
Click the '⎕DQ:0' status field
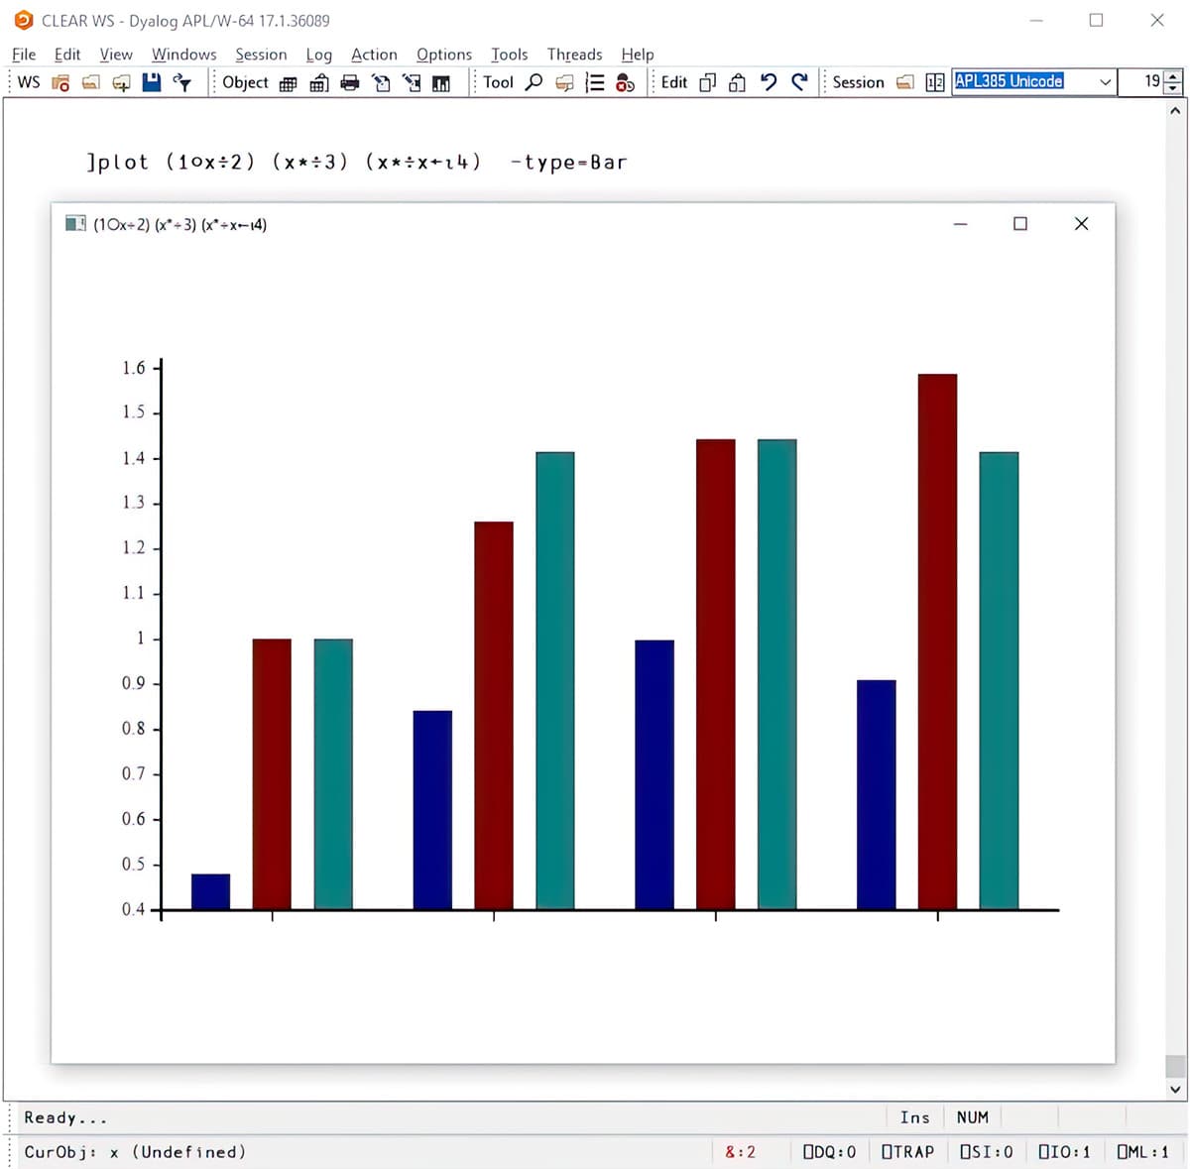coord(829,1152)
